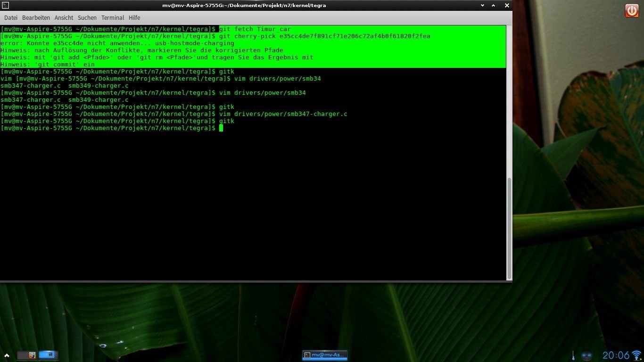Click the terminal vertical scrollbar

(509, 228)
